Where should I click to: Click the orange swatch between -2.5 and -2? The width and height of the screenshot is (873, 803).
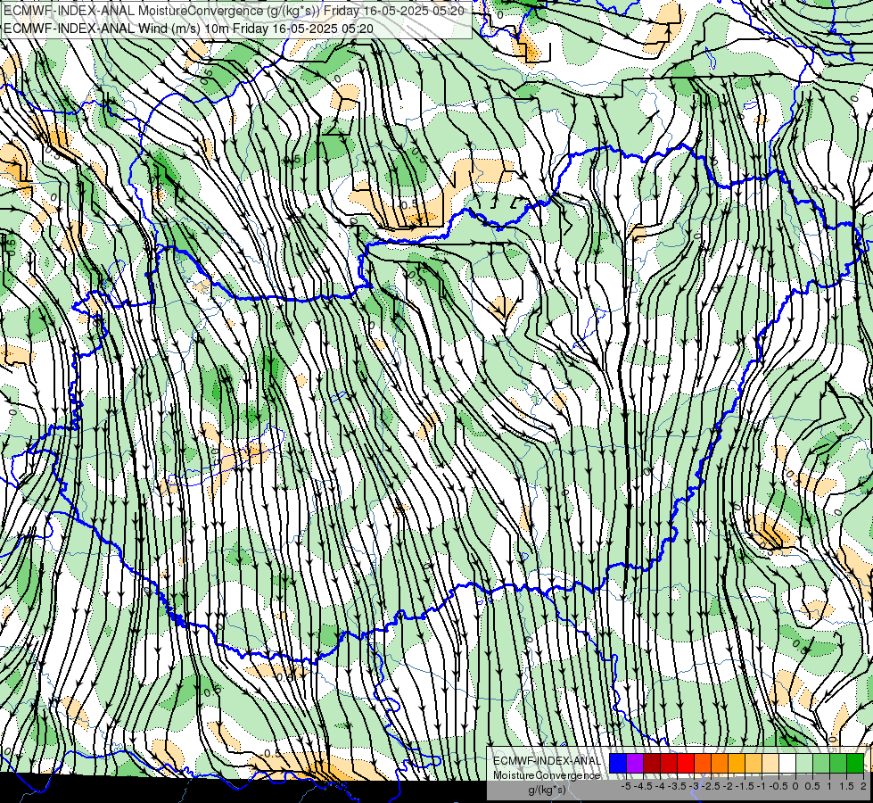click(x=720, y=764)
